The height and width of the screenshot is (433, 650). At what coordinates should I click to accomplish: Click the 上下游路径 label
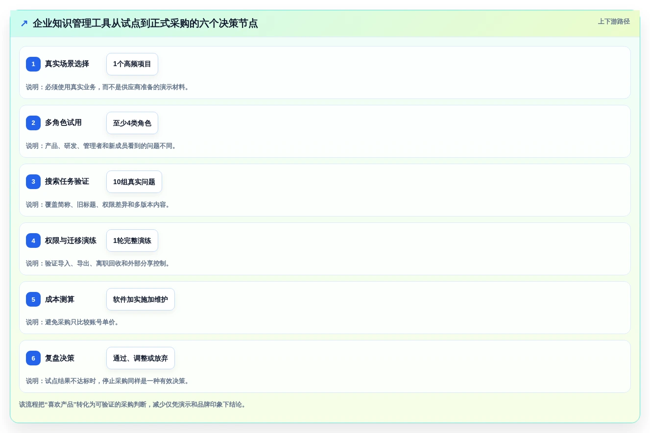click(614, 22)
